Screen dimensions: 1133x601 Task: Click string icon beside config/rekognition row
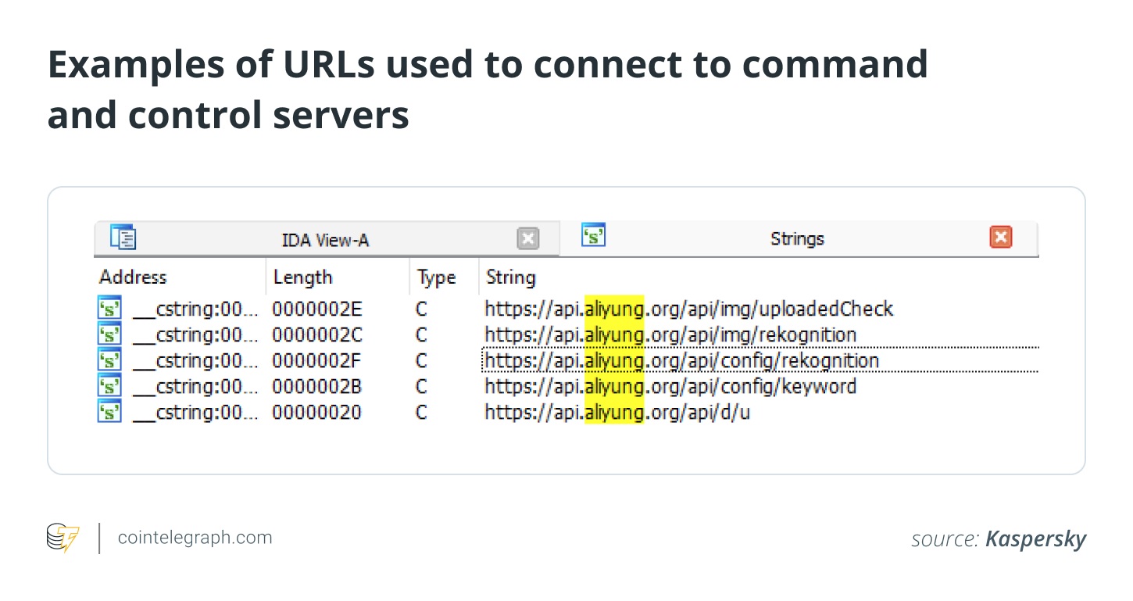(110, 360)
